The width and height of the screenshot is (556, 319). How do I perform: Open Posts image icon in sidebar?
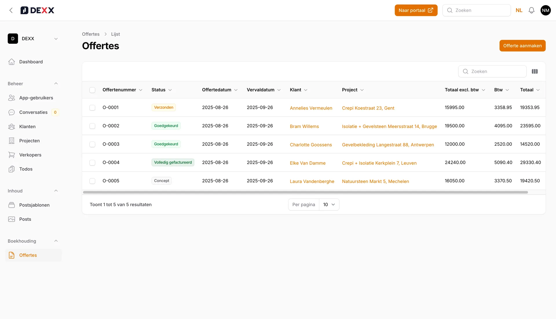coord(12,219)
